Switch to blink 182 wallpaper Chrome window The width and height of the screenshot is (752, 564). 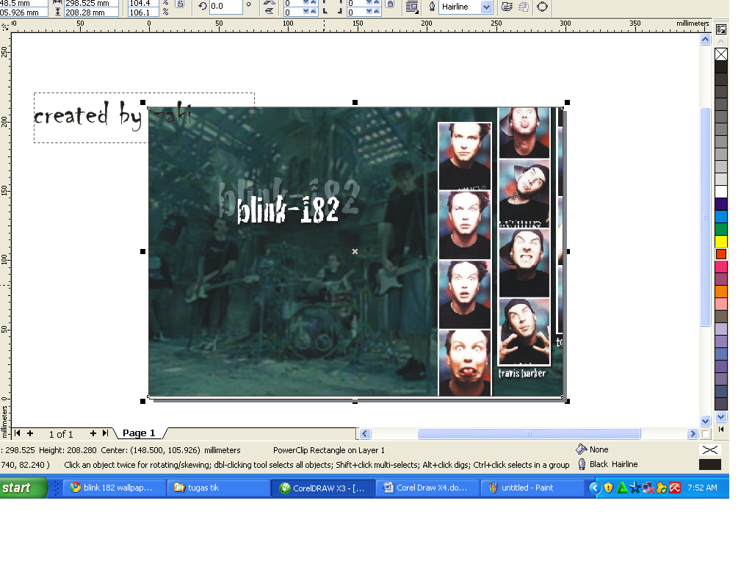(x=116, y=488)
